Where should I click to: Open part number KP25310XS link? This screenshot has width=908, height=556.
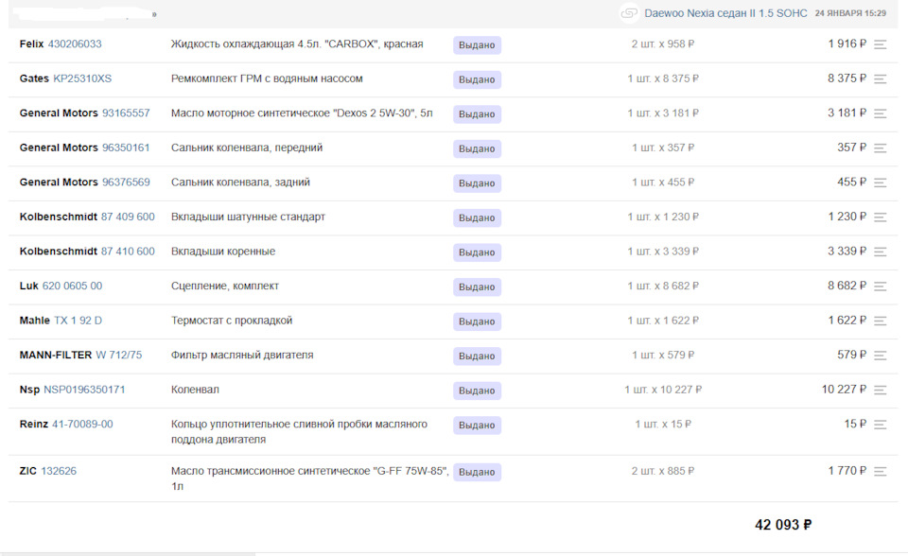tap(82, 78)
